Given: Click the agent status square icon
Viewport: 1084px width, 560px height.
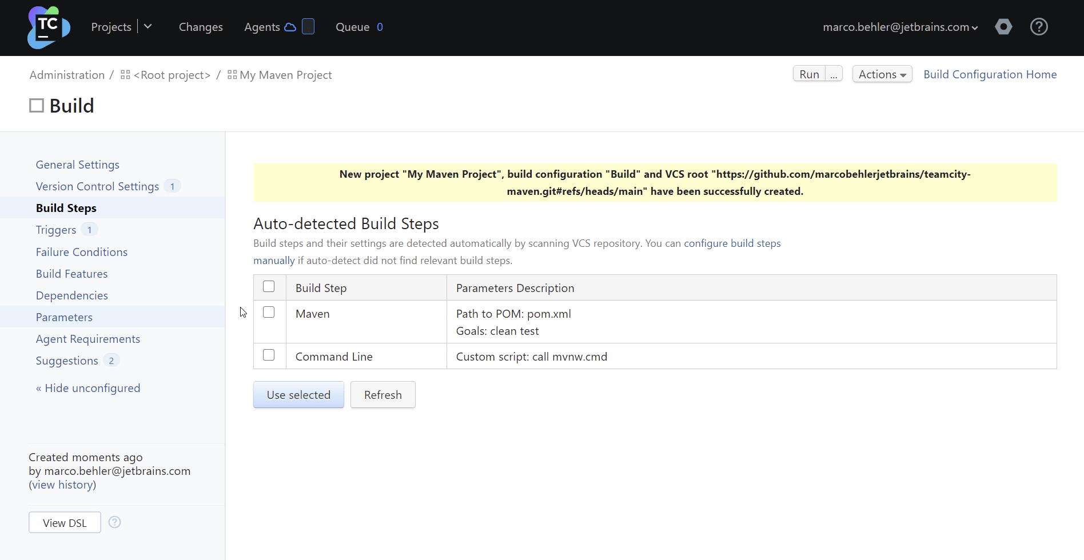Looking at the screenshot, I should point(308,27).
